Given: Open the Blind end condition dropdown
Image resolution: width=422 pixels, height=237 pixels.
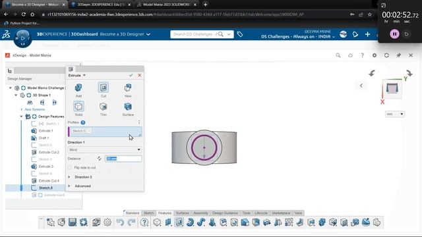Looking at the screenshot, I should [105, 149].
